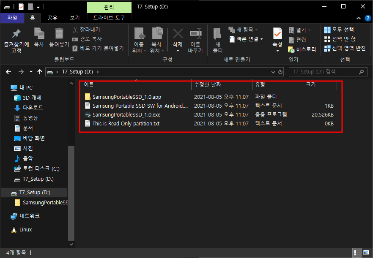Open the address bar history dropdown
Image resolution: width=373 pixels, height=258 pixels.
[273, 72]
